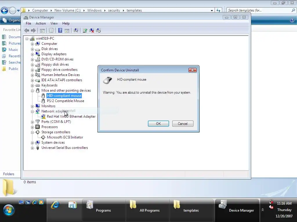Open the Music favorite link in Explorer
Viewport: 297px width, 222px height.
coord(13,50)
